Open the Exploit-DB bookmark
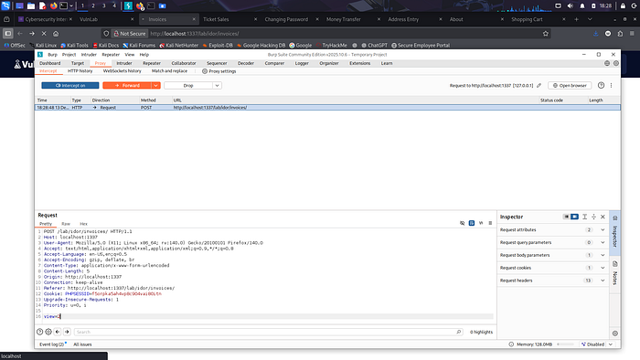Viewport: 640px width, 360px height. click(x=218, y=46)
